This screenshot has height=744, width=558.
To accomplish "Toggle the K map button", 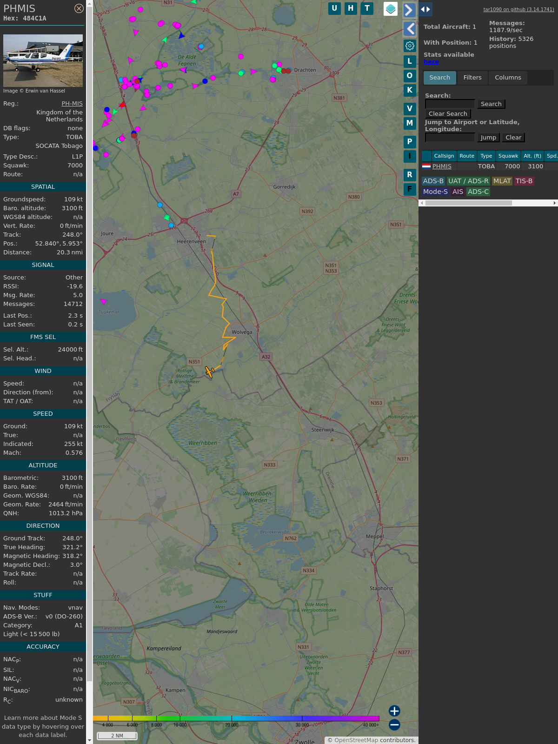I will click(x=410, y=90).
